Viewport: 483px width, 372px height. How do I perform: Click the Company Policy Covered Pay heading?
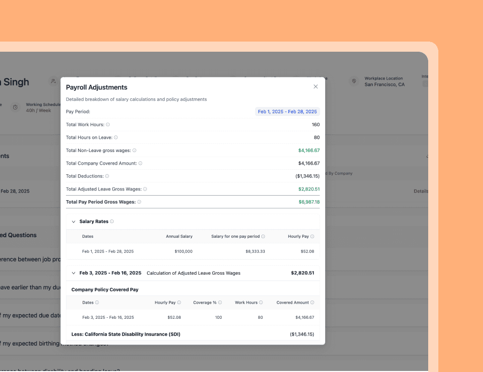tap(105, 290)
